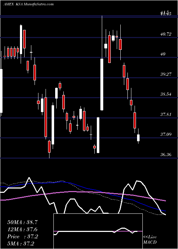
Task: Click the 40.72 price axis label
Action: click(x=166, y=34)
